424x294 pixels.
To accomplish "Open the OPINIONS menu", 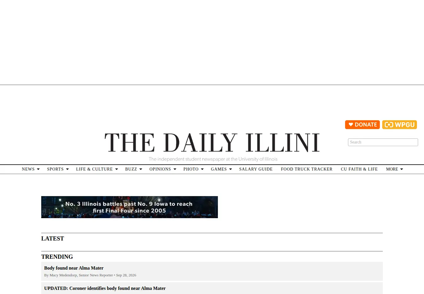I will click(160, 169).
